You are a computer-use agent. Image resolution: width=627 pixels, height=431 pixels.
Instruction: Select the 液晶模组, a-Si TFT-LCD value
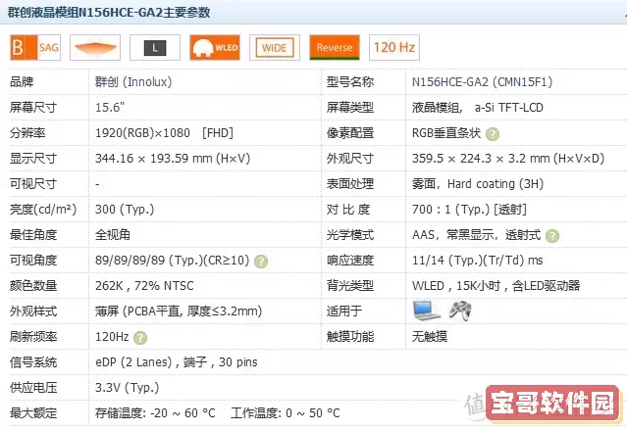coord(478,108)
